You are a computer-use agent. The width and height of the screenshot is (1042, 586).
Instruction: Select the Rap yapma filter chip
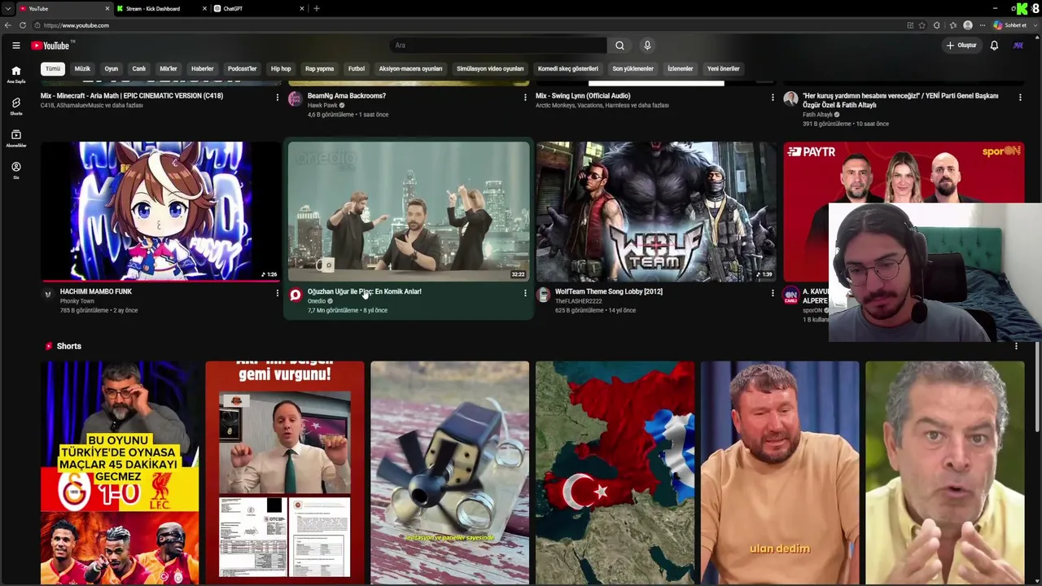click(x=320, y=69)
